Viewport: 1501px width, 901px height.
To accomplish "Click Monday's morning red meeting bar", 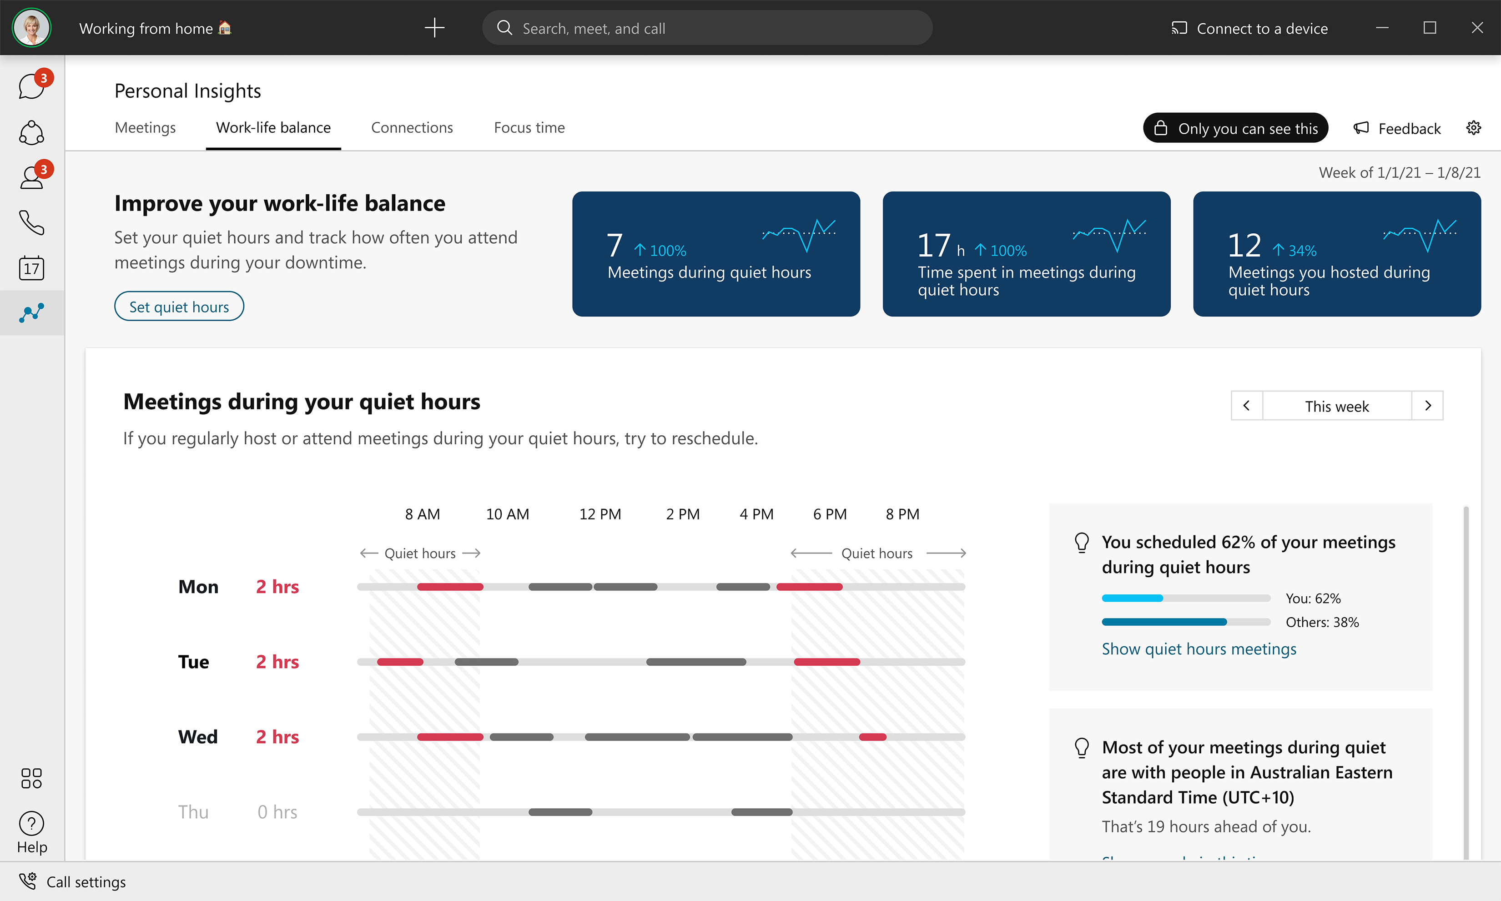I will tap(450, 587).
